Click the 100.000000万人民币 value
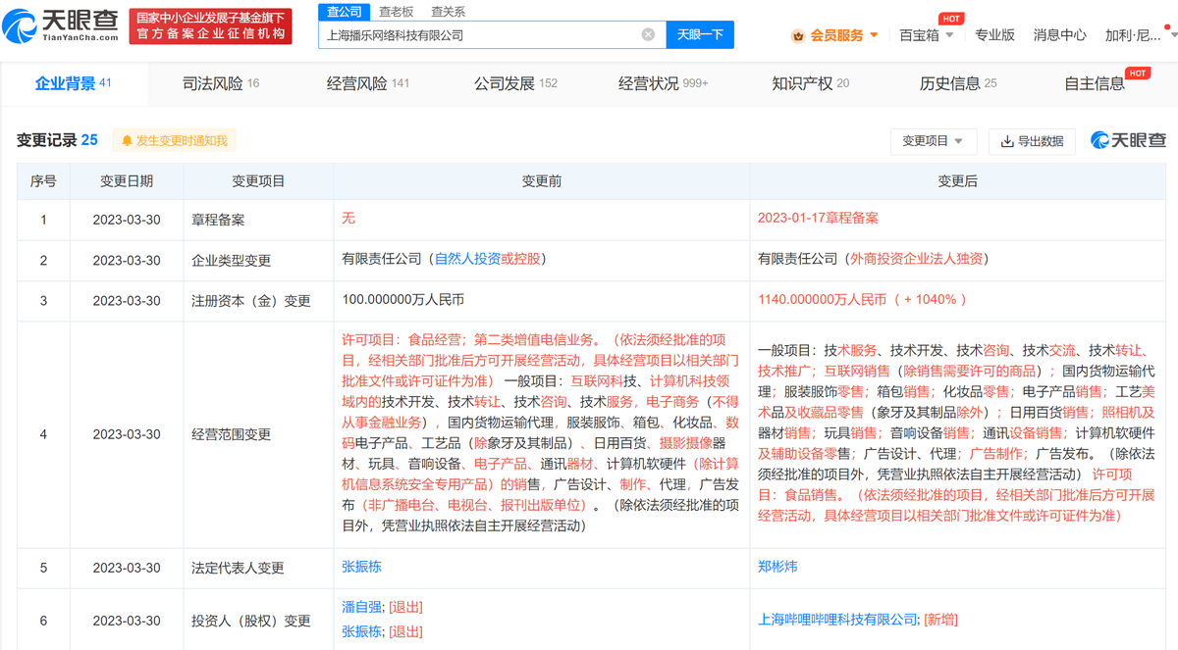The height and width of the screenshot is (650, 1178). coord(402,300)
